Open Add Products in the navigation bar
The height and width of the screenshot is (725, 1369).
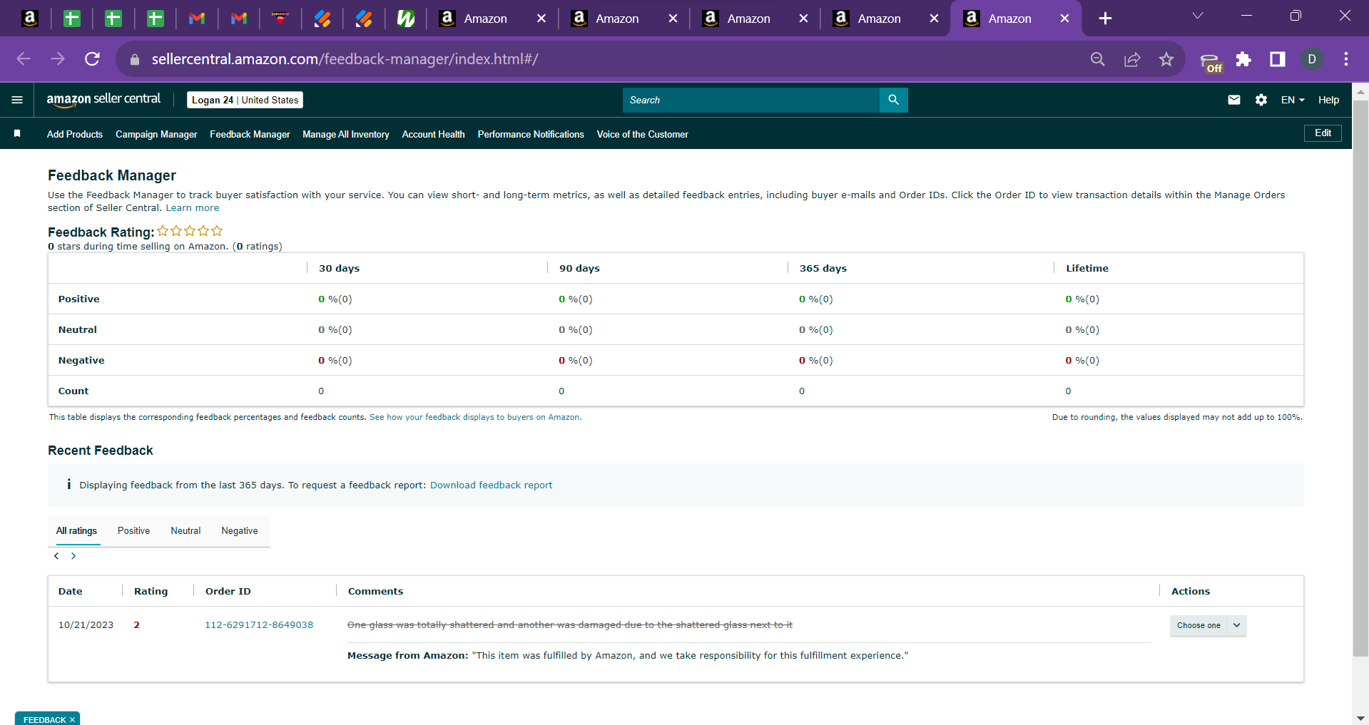click(x=75, y=134)
